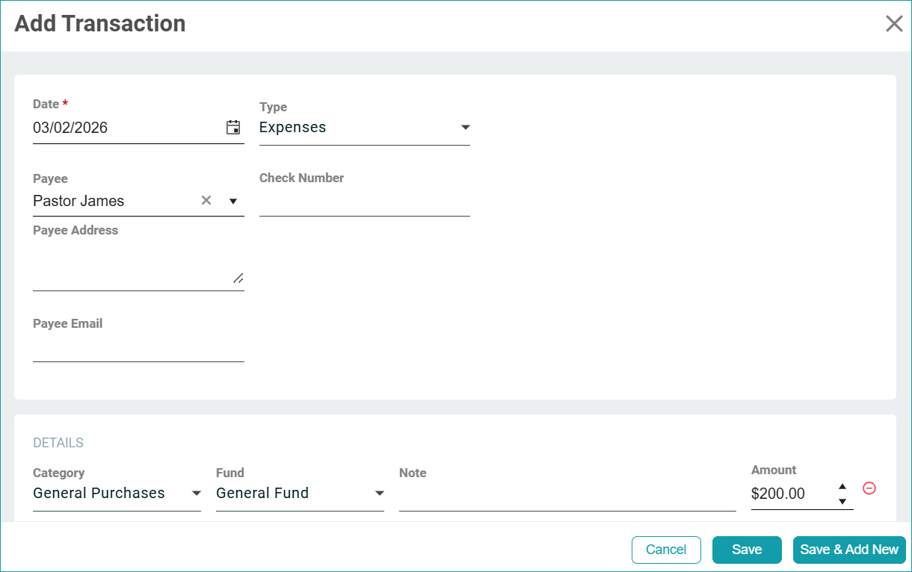Image resolution: width=912 pixels, height=572 pixels.
Task: Click the Save button
Action: 746,550
